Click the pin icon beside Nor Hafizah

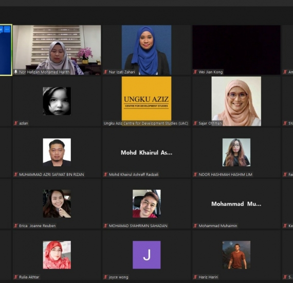pyautogui.click(x=16, y=72)
